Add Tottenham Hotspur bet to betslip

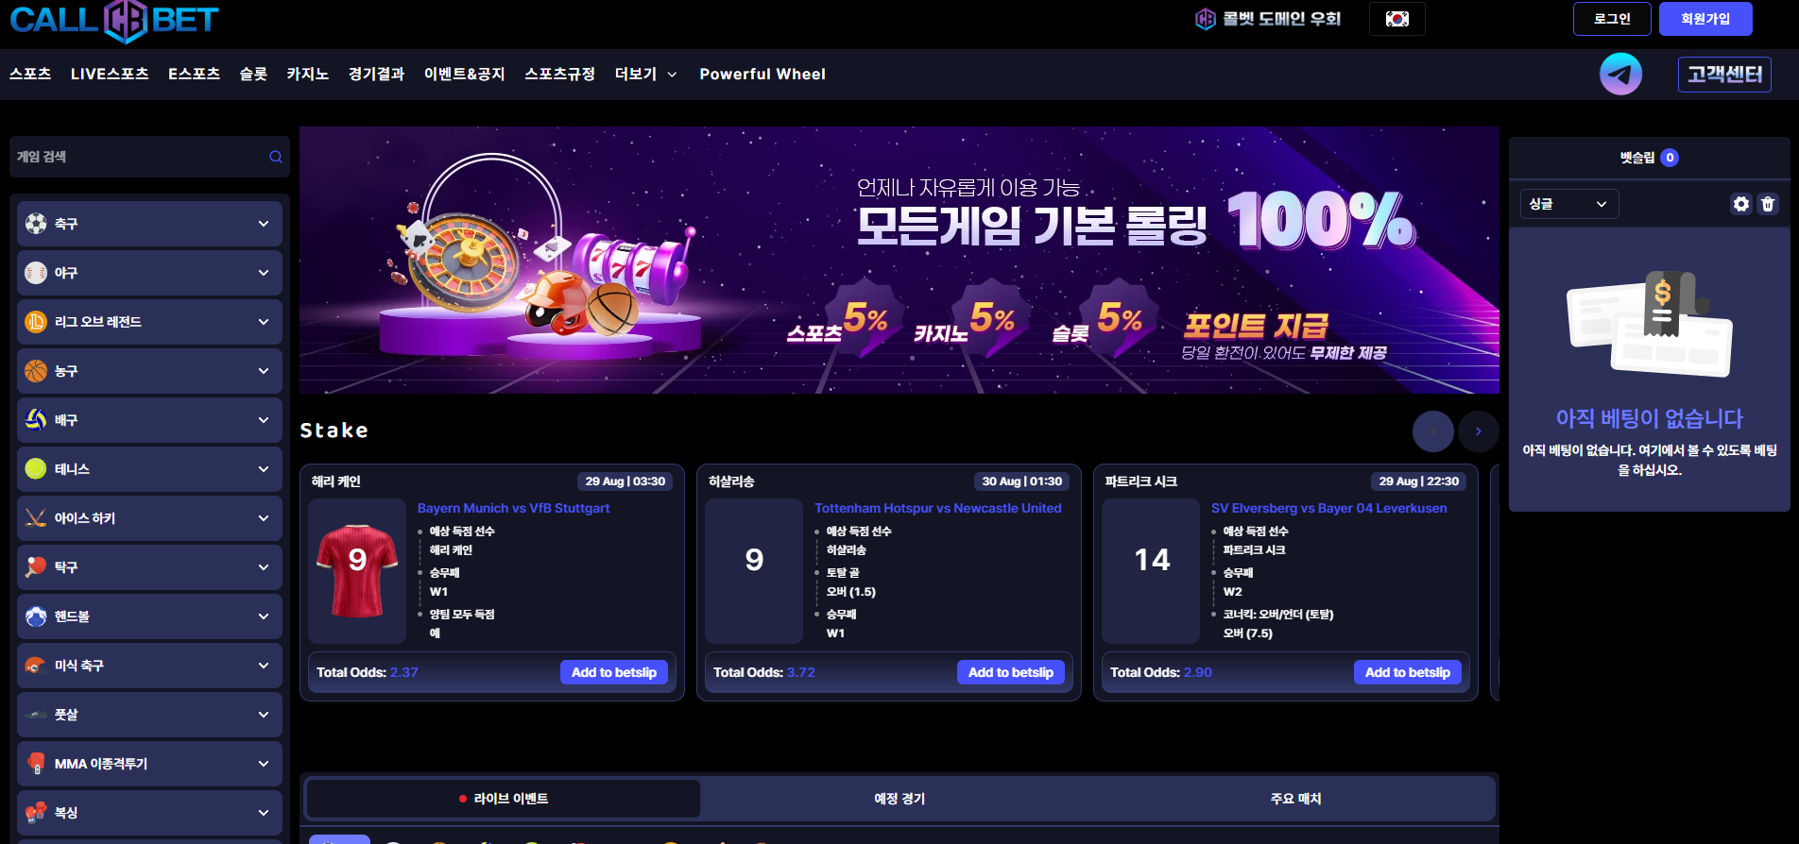1011,672
